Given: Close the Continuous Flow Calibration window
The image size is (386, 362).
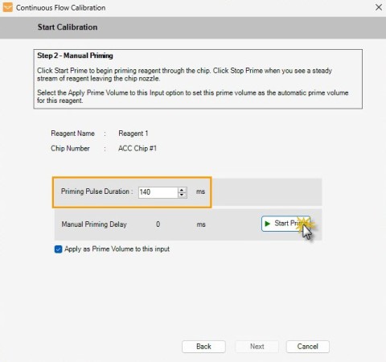Looking at the screenshot, I should (x=379, y=7).
